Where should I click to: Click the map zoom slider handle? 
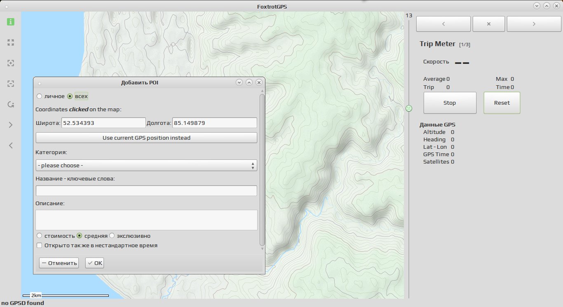[x=409, y=108]
